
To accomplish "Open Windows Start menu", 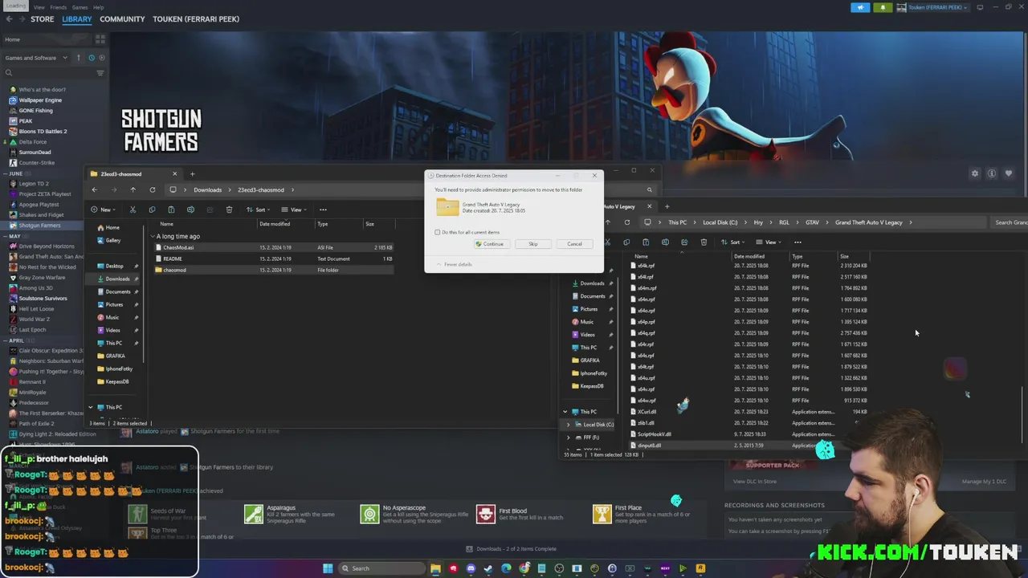I will [x=328, y=568].
